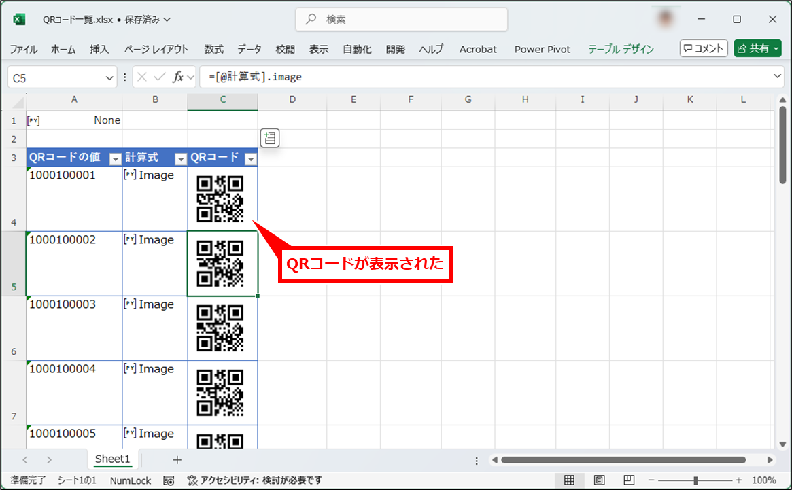Select the QR code cell in row 6

pos(223,328)
